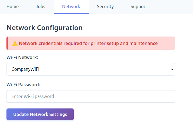
Task: Click the blue underline beneath Network tab
Action: tap(71, 13)
